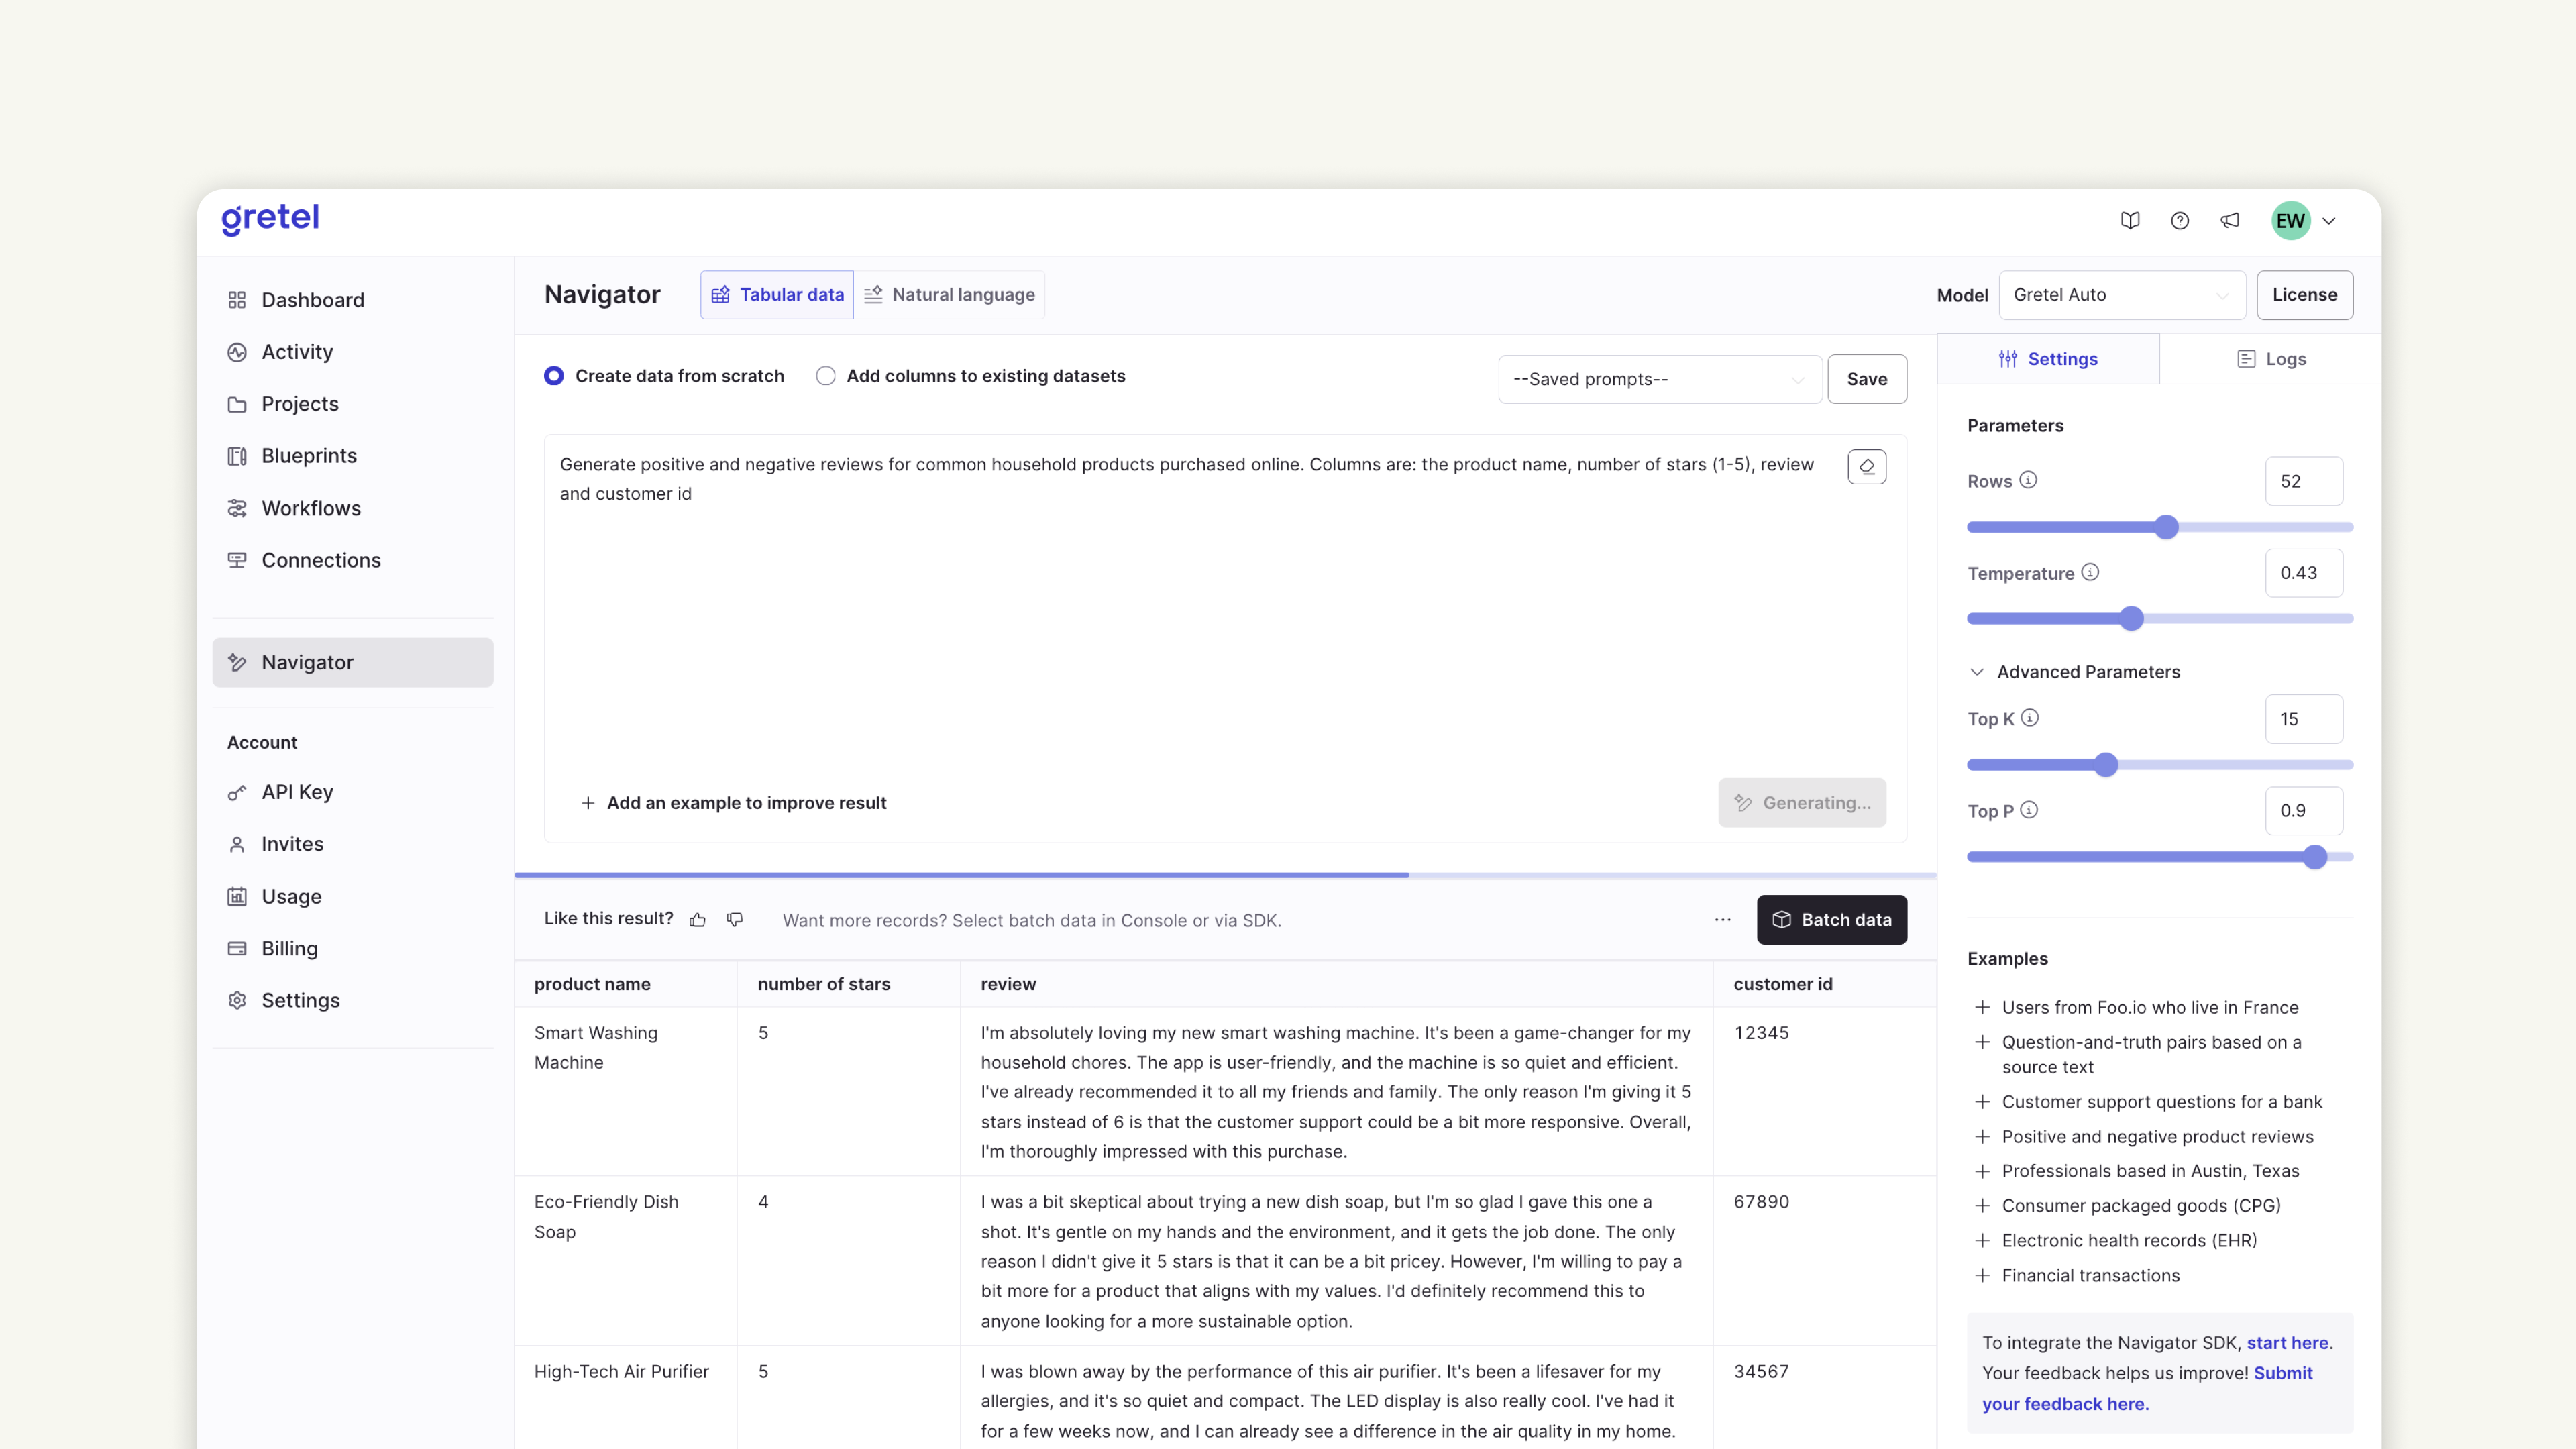Collapse the Advanced Parameters section

(x=1977, y=672)
